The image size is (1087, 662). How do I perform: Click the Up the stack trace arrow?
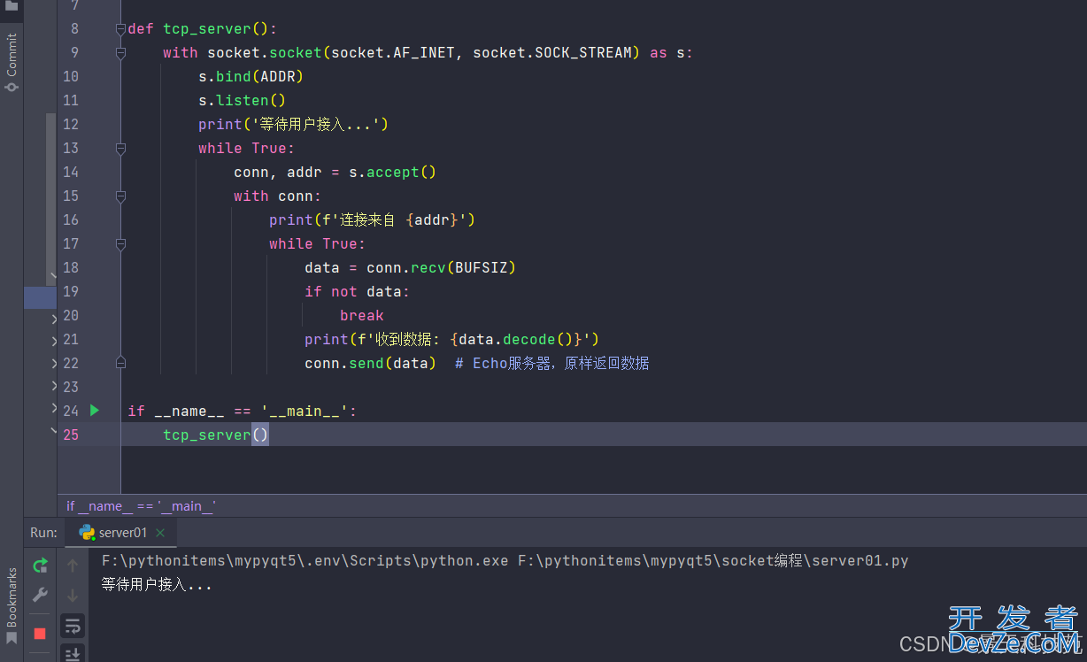[73, 566]
